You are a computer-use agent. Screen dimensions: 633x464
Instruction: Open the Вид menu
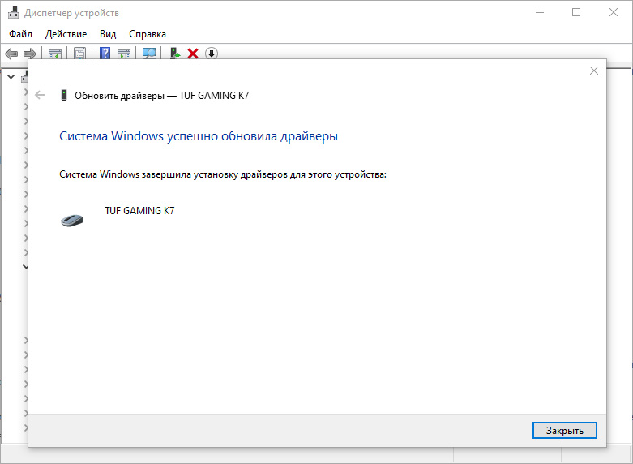(x=108, y=34)
